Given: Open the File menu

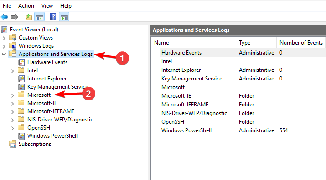Looking at the screenshot, I should point(7,6).
